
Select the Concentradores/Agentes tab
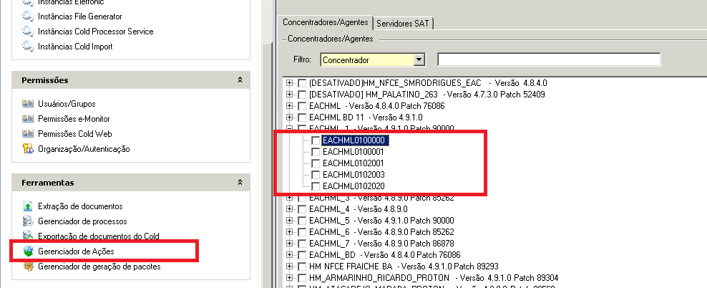326,23
